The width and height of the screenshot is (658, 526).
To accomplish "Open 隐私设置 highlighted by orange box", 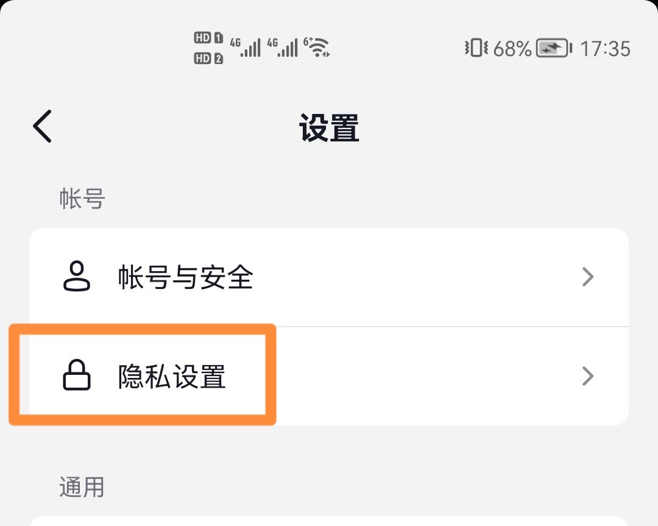I will click(x=171, y=377).
